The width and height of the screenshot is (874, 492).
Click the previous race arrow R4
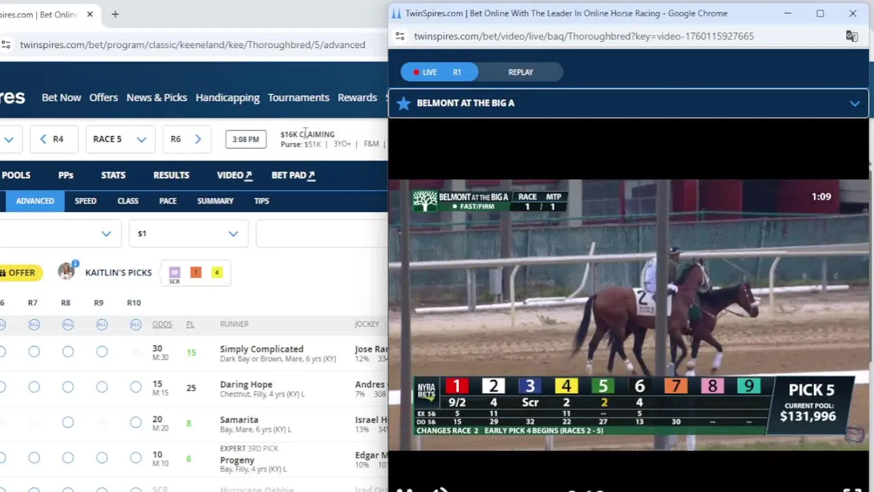click(43, 139)
